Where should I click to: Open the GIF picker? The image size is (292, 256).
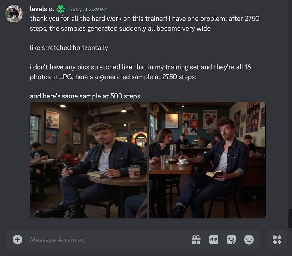(x=214, y=240)
